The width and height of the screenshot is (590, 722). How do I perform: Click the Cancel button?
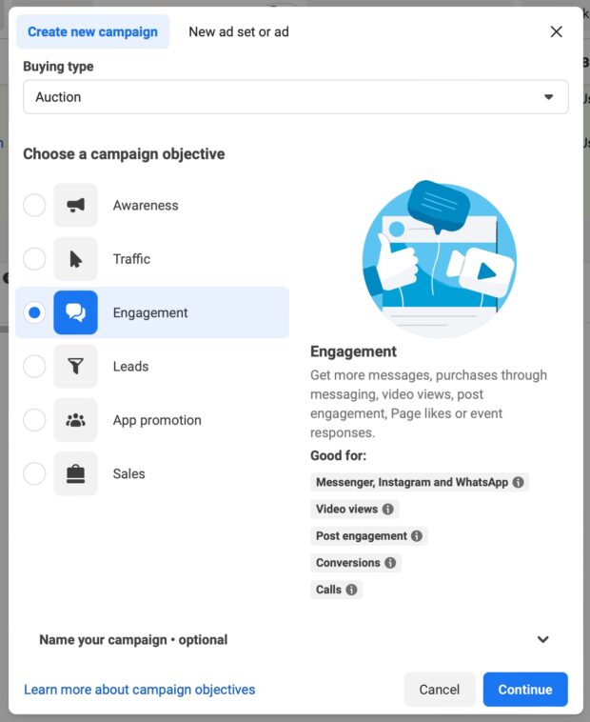pyautogui.click(x=439, y=690)
